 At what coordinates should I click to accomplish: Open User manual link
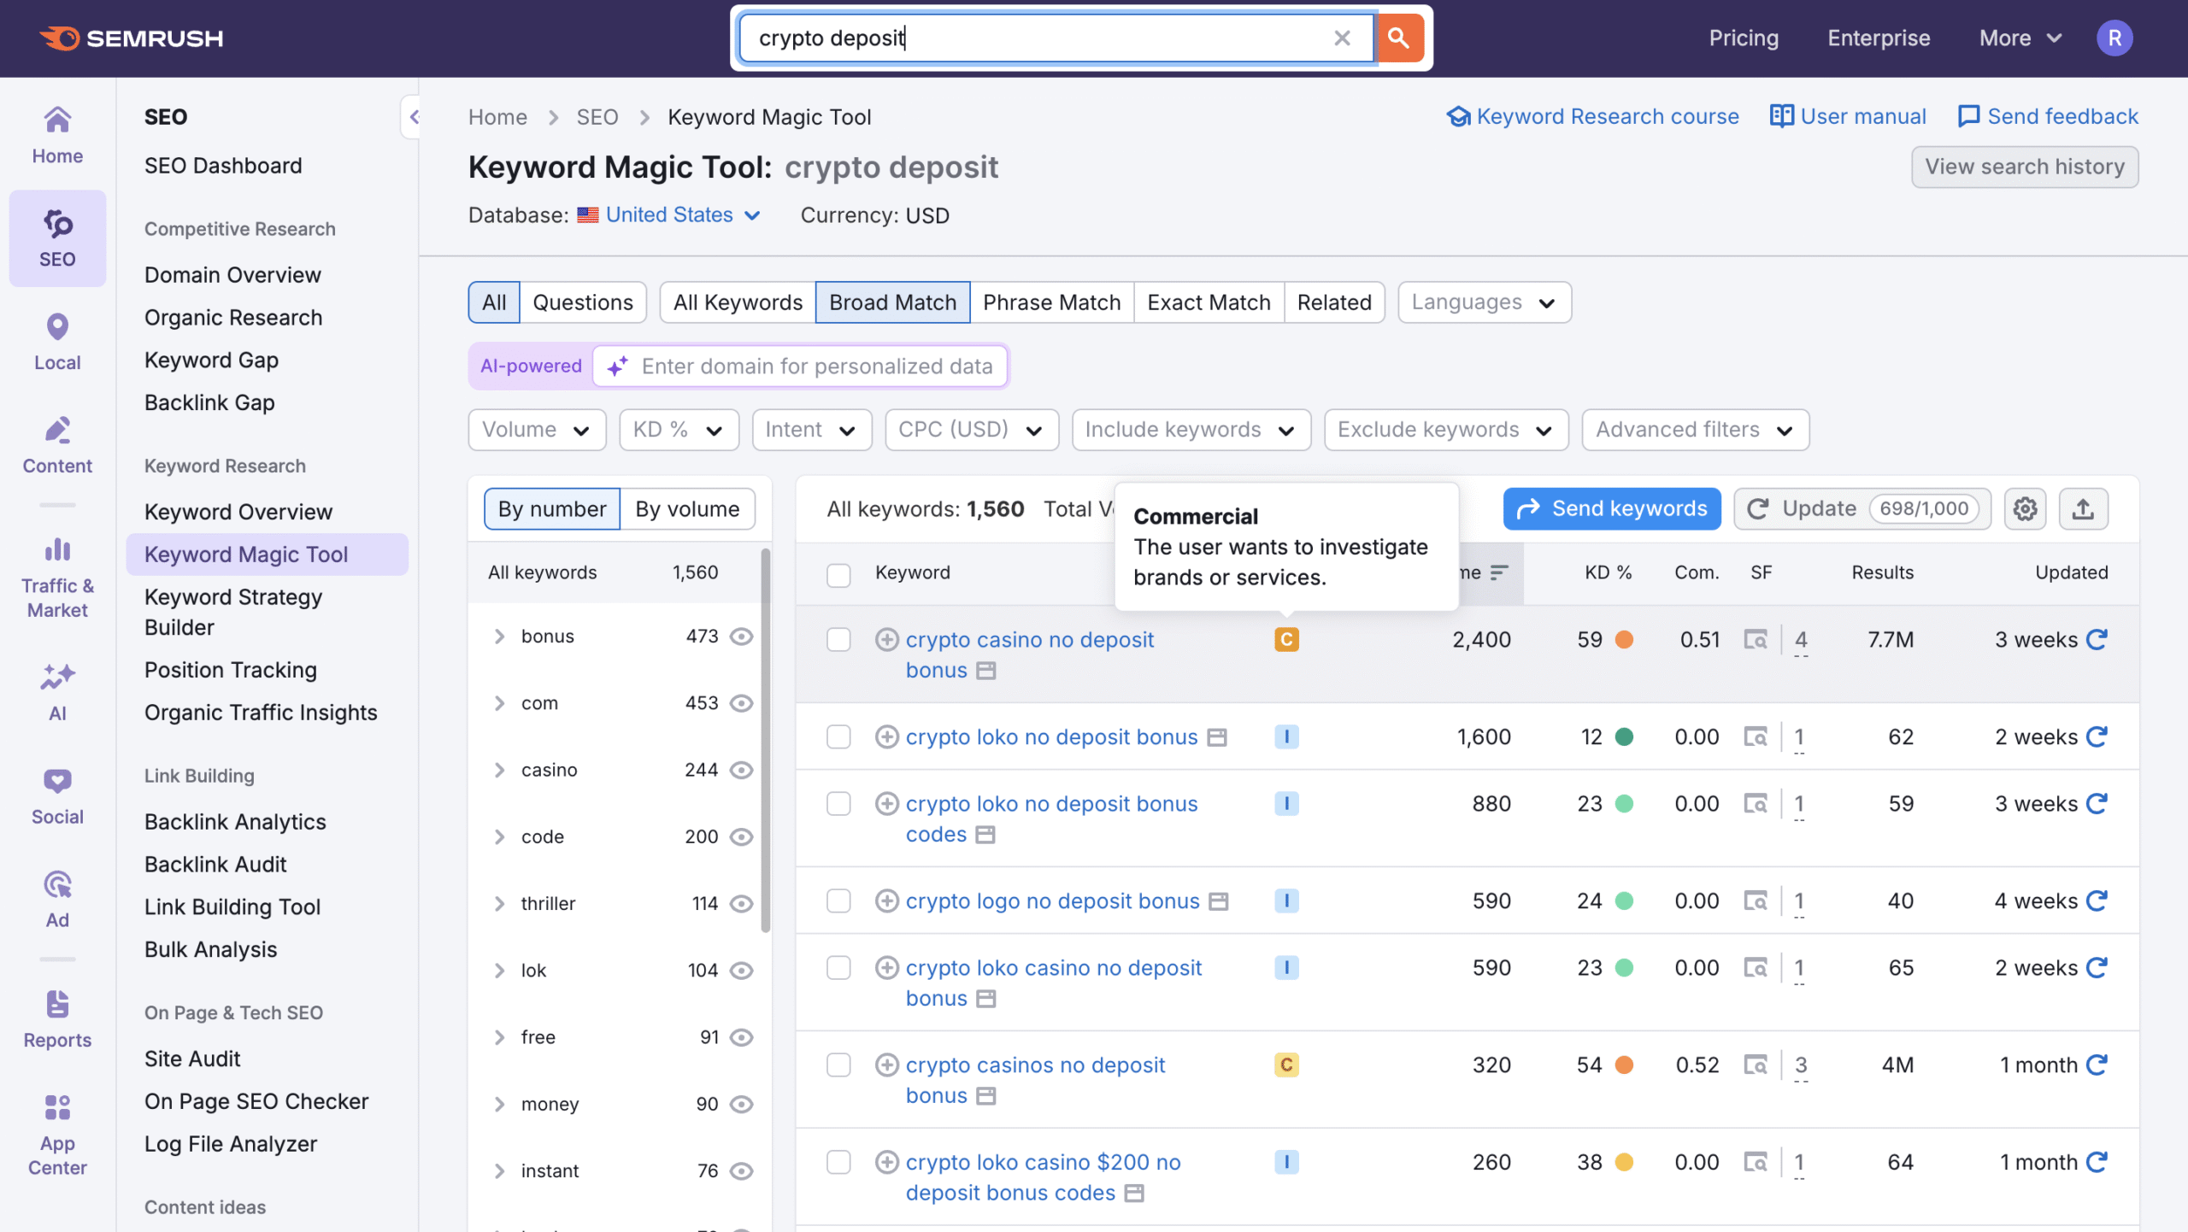tap(1848, 116)
